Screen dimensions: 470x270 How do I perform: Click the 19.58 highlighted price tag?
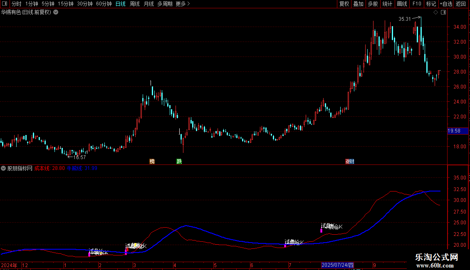[458, 131]
